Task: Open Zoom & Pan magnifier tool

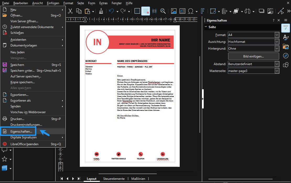Action: click(x=163, y=11)
